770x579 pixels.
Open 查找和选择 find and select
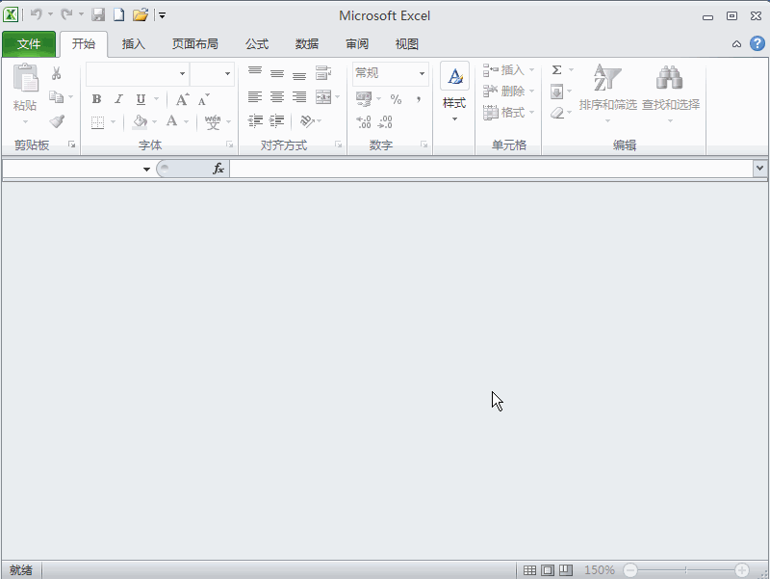(671, 92)
